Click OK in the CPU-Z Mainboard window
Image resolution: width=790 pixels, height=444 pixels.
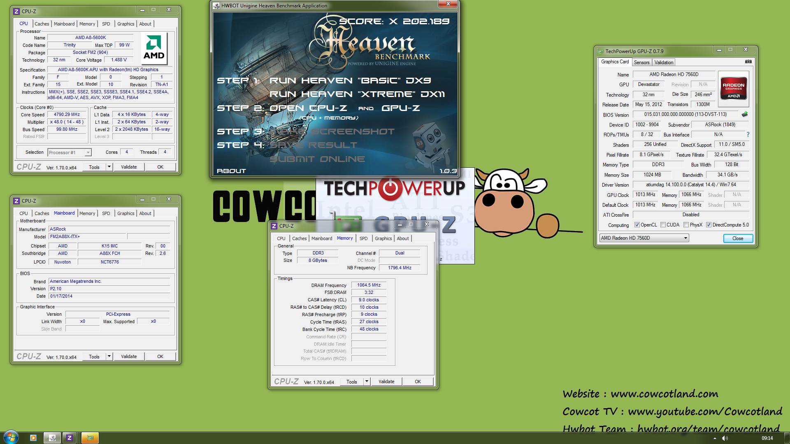coord(160,356)
